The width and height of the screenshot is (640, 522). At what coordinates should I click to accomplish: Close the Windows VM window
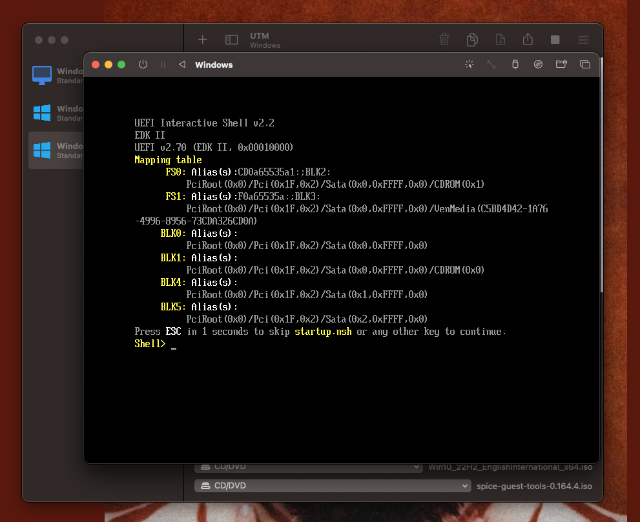[x=96, y=65]
